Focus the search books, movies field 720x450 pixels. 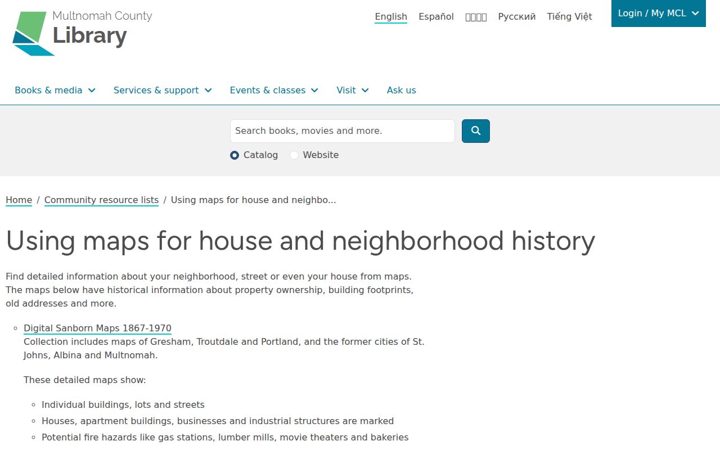pyautogui.click(x=343, y=131)
